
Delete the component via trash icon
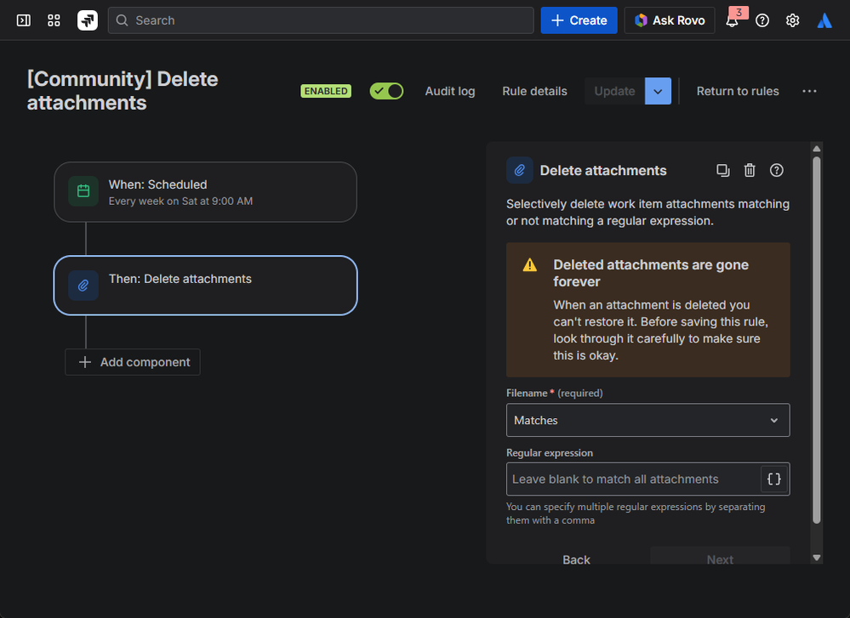[750, 171]
